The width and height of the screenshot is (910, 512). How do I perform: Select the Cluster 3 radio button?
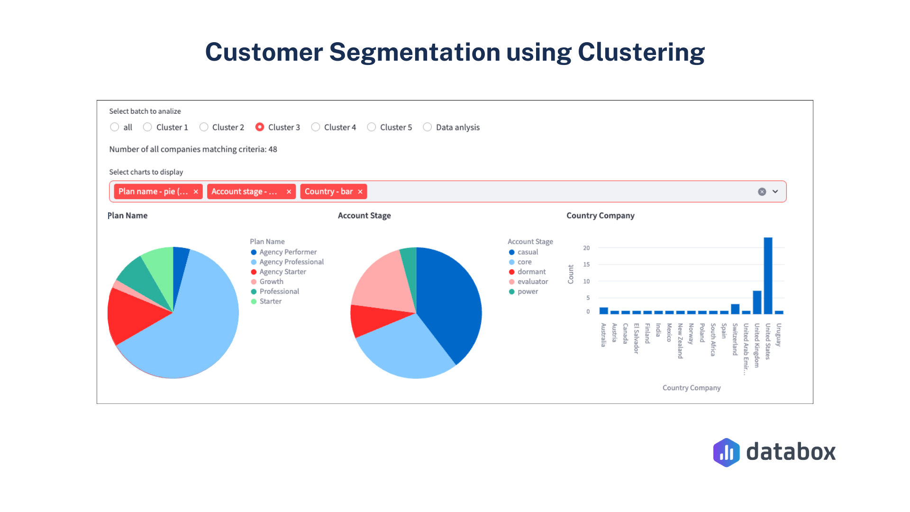[x=260, y=127]
